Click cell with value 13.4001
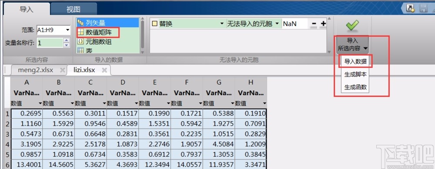Viewport: 435px width, 169px height. [x=27, y=165]
